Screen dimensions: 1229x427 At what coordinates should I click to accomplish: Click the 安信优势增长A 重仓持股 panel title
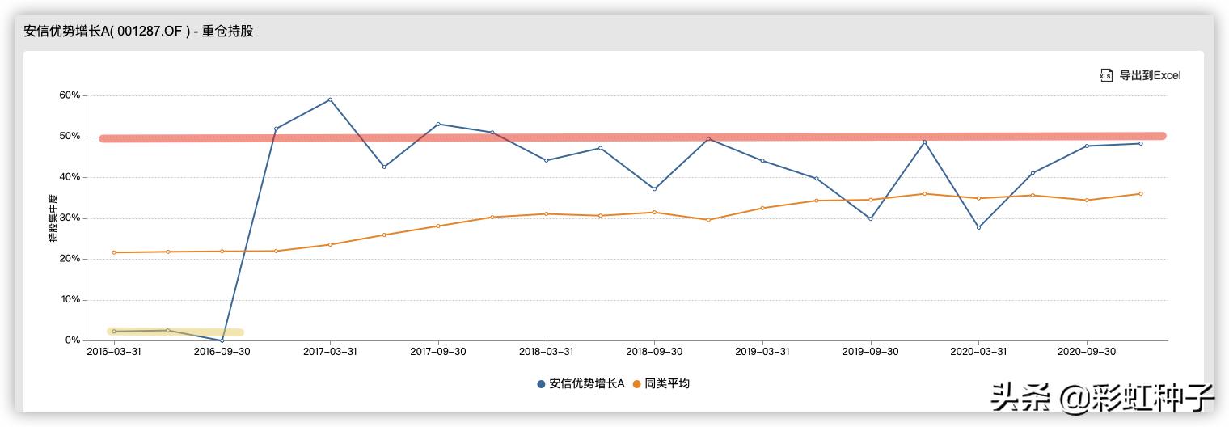[x=138, y=32]
